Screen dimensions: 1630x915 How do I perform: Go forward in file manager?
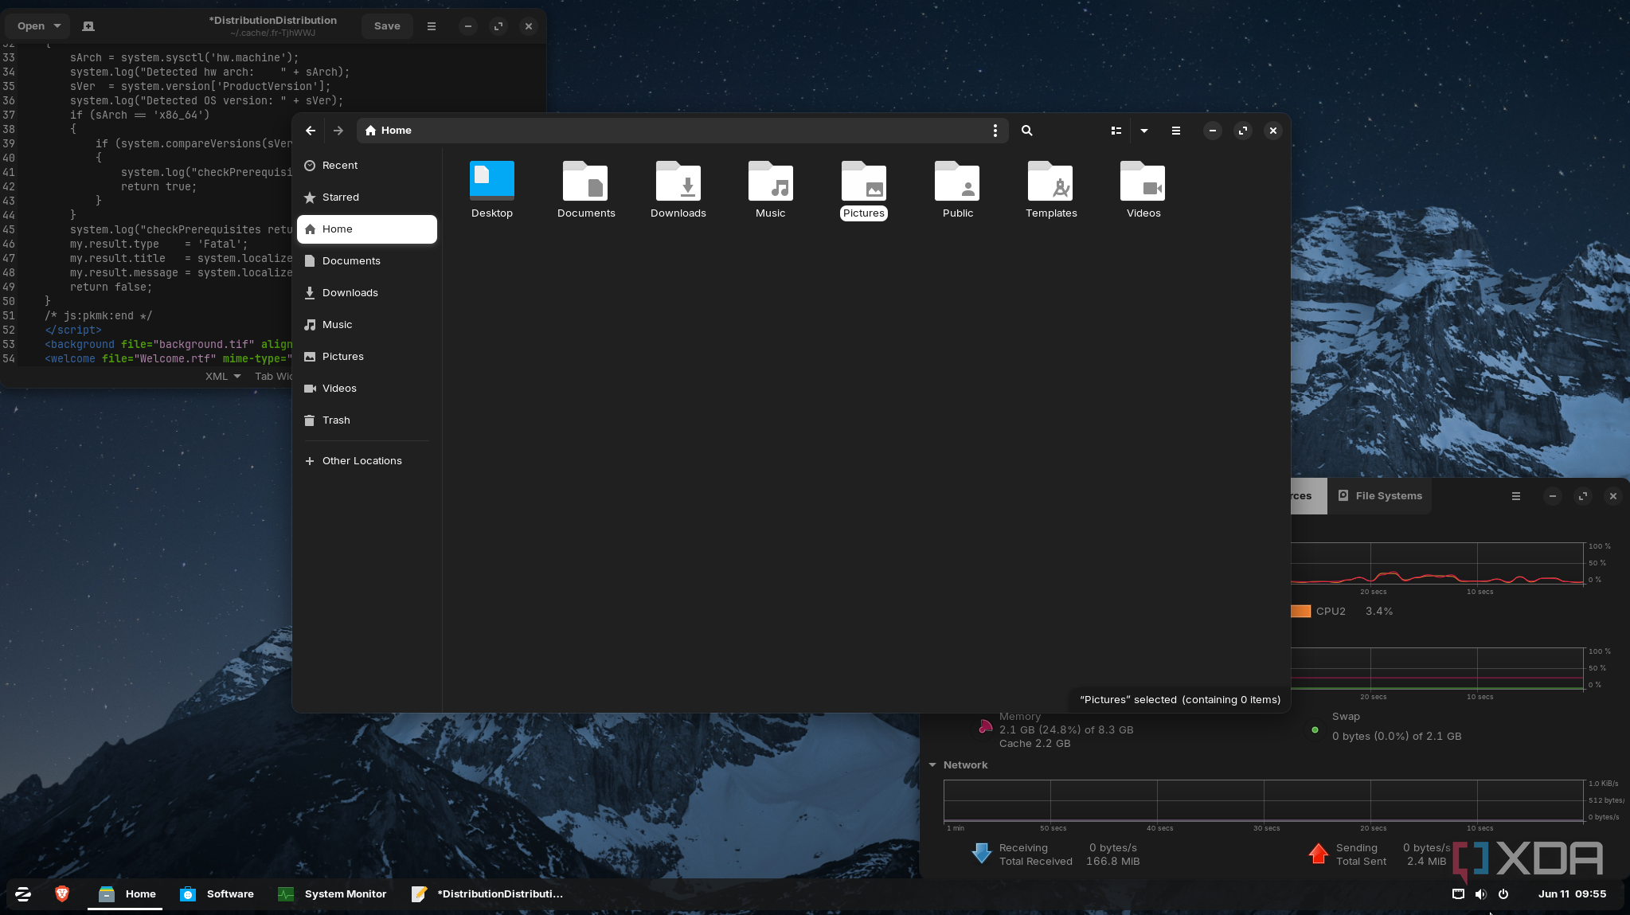pos(338,131)
